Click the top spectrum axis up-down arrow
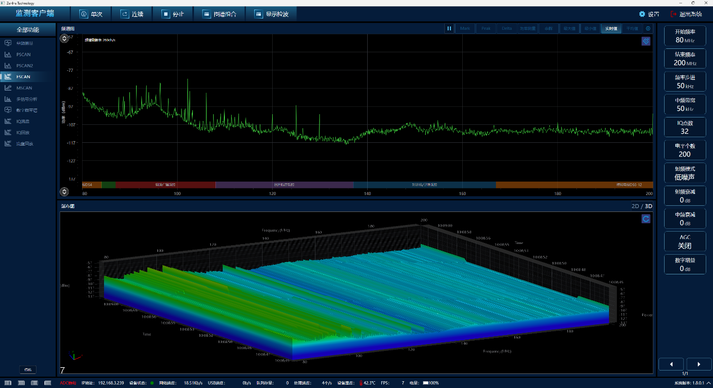 click(64, 39)
